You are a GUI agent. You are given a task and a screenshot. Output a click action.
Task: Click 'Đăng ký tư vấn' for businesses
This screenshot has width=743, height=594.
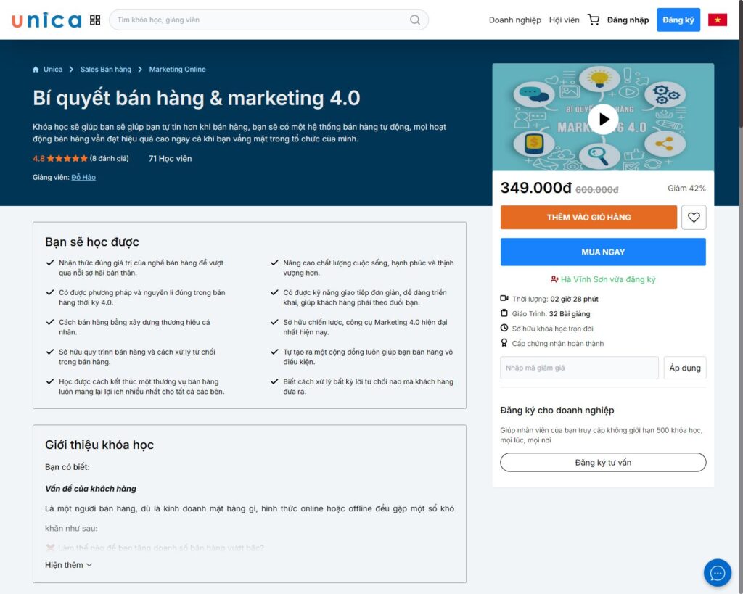tap(602, 462)
